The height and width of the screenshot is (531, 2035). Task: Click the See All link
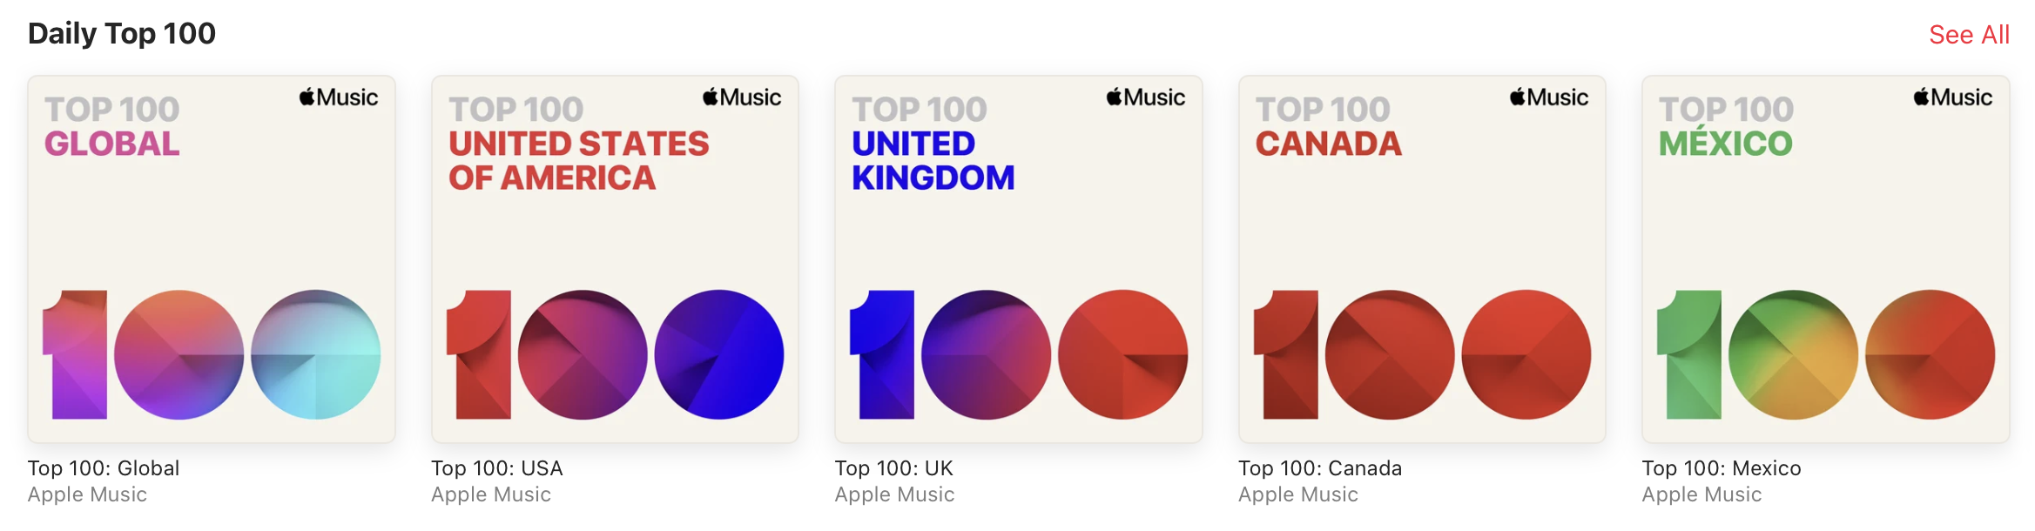(x=1969, y=35)
